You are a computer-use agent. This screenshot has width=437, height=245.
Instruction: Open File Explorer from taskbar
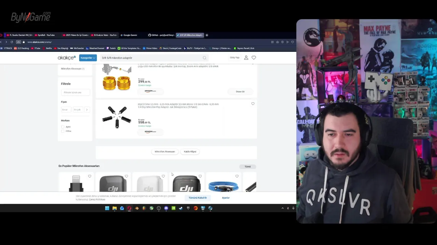tap(114, 208)
